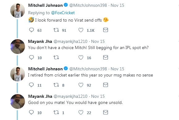179x120 pixels.
Task: Like the tweet with 92 likes
Action: click(x=81, y=85)
